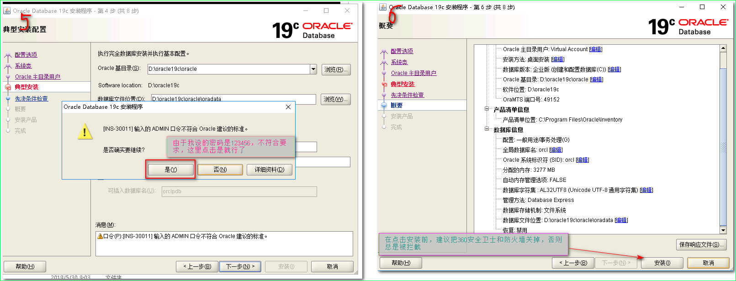
Task: Click the red current-step icon beside 典型安装 in step 4 window
Action: [x=8, y=87]
